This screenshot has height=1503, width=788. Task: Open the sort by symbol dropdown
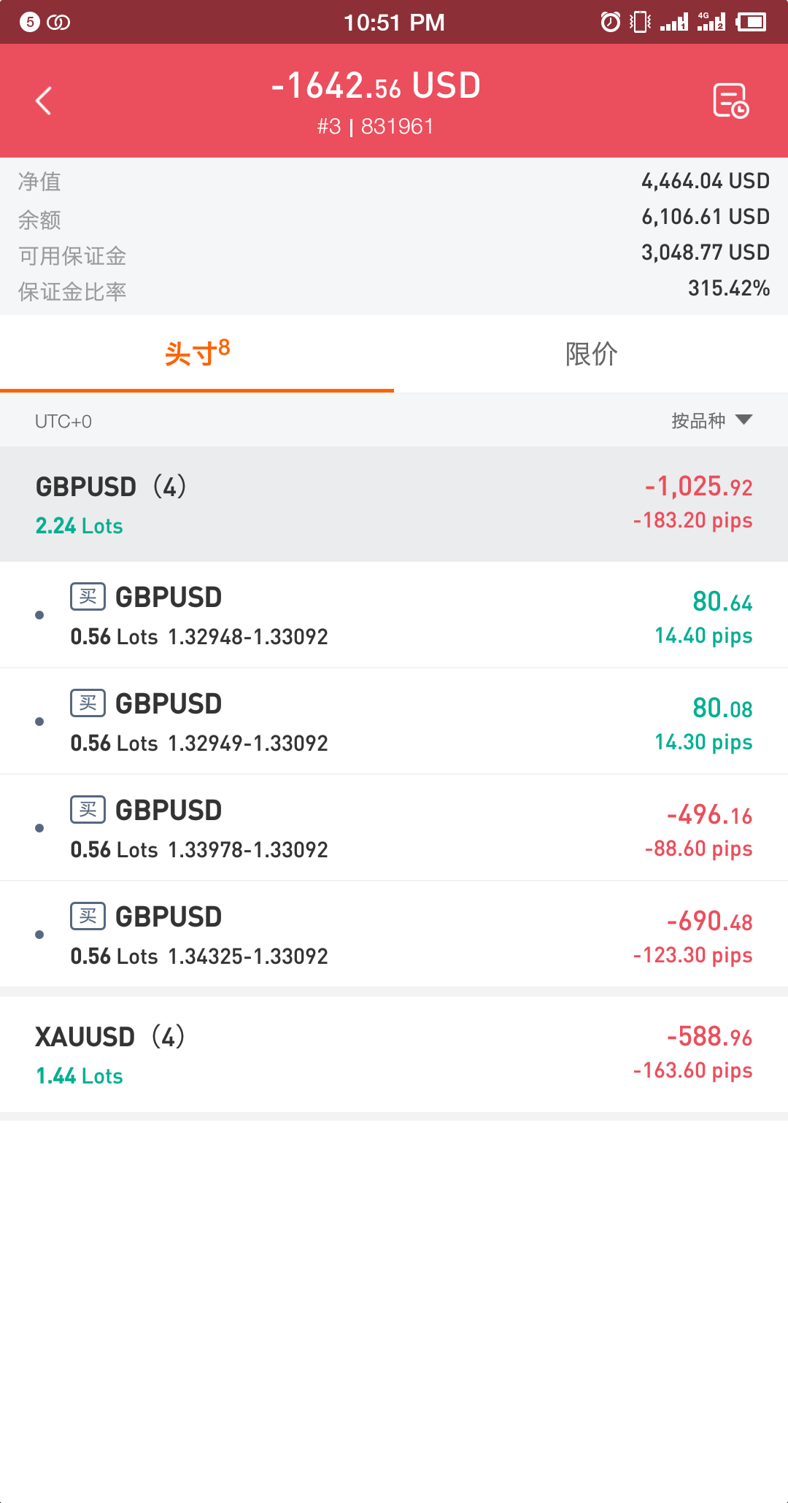[x=711, y=420]
